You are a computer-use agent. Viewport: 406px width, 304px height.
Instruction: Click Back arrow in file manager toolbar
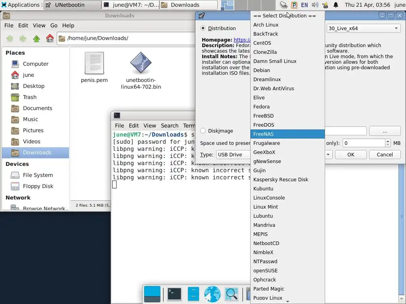click(10, 38)
